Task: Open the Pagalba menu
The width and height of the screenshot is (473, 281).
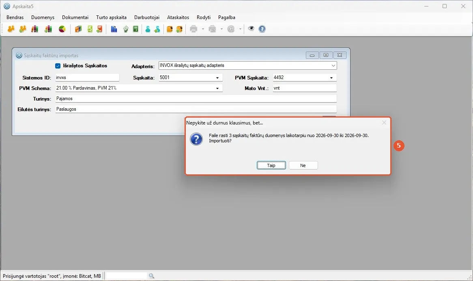Action: click(226, 17)
